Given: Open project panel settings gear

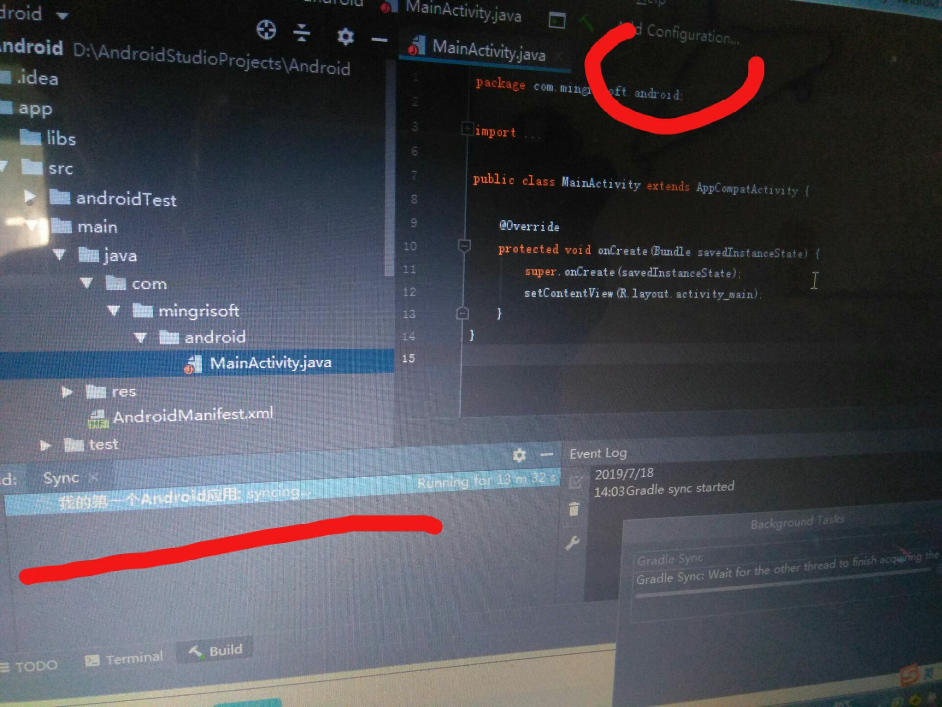Looking at the screenshot, I should tap(345, 36).
